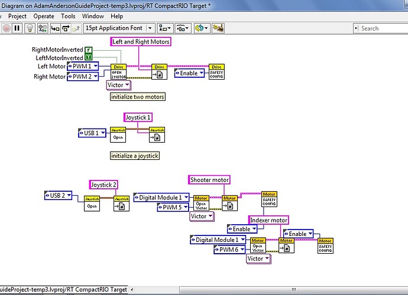Click the arrow button beside Search

coord(356,28)
